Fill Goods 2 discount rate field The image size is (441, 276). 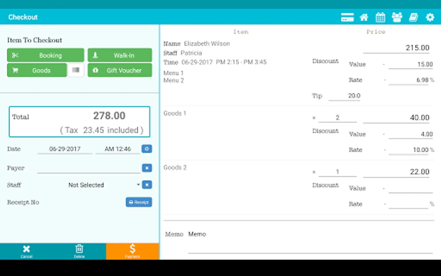[408, 204]
